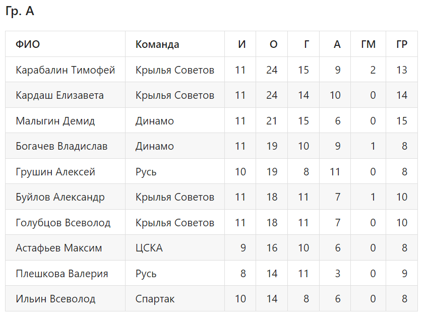Click the Команда column header
The height and width of the screenshot is (318, 427).
(157, 44)
